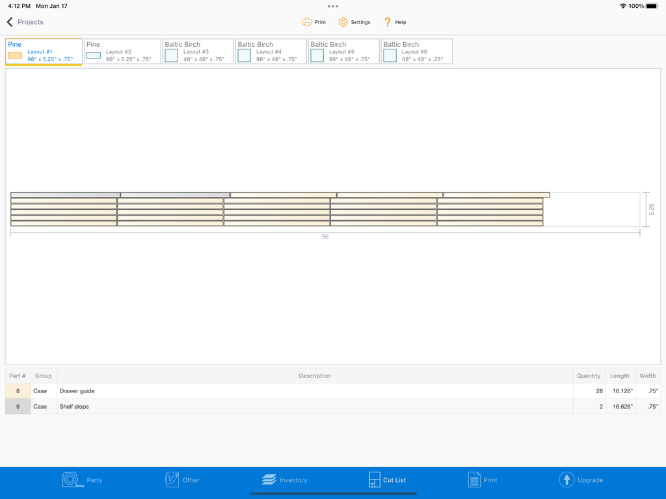Select the Shelf stops row

click(260, 406)
